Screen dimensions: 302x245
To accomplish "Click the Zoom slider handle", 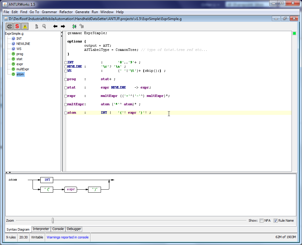I will pos(53,220).
